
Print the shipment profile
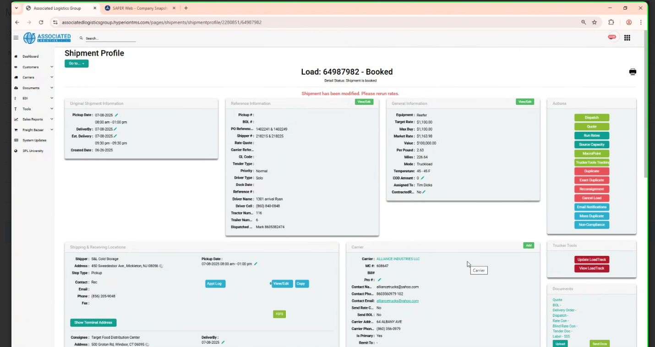click(x=633, y=72)
